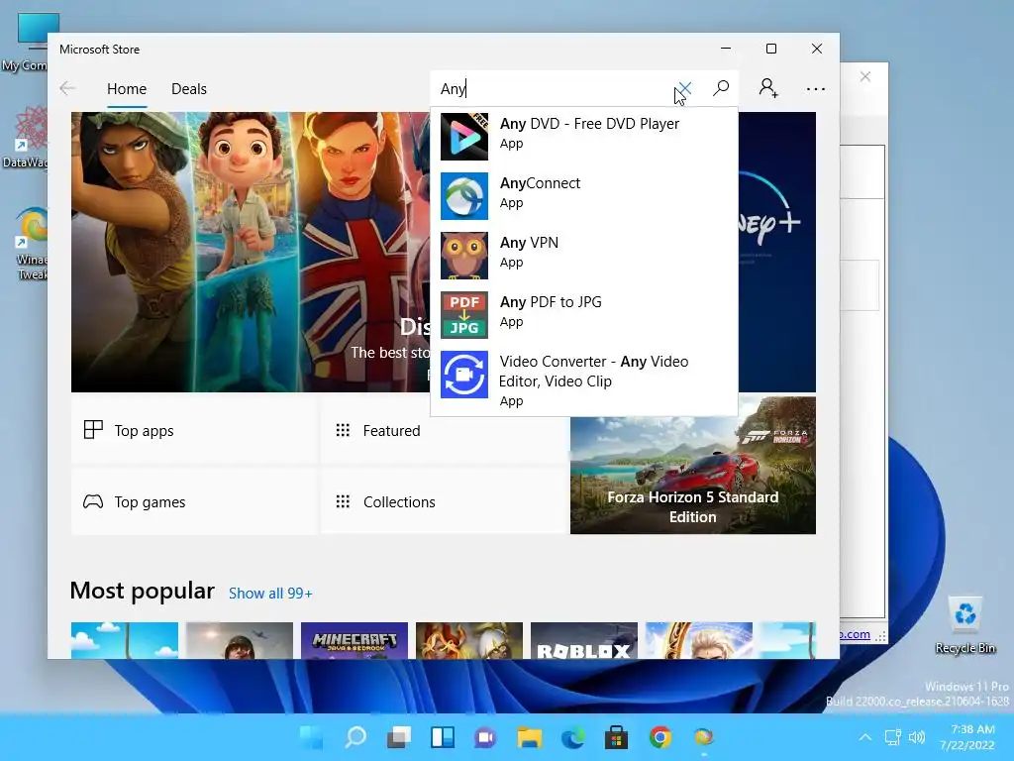Select the Any PDF to JPG icon

[x=464, y=315]
